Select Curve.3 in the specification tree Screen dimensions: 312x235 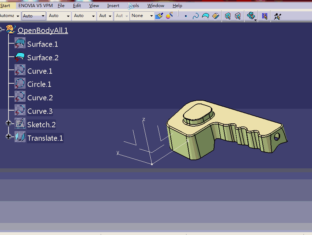[40, 111]
